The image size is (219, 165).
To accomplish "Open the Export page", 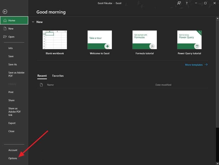I will click(12, 123).
